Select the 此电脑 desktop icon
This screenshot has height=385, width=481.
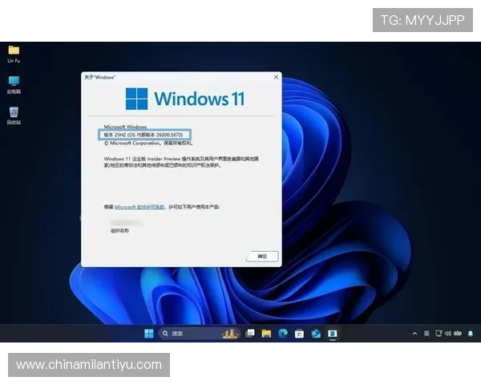click(x=14, y=82)
